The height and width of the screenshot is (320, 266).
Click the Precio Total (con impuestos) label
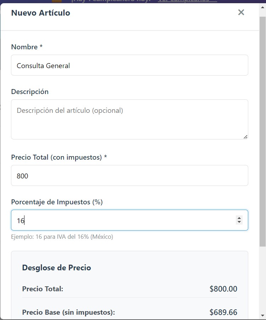(59, 157)
